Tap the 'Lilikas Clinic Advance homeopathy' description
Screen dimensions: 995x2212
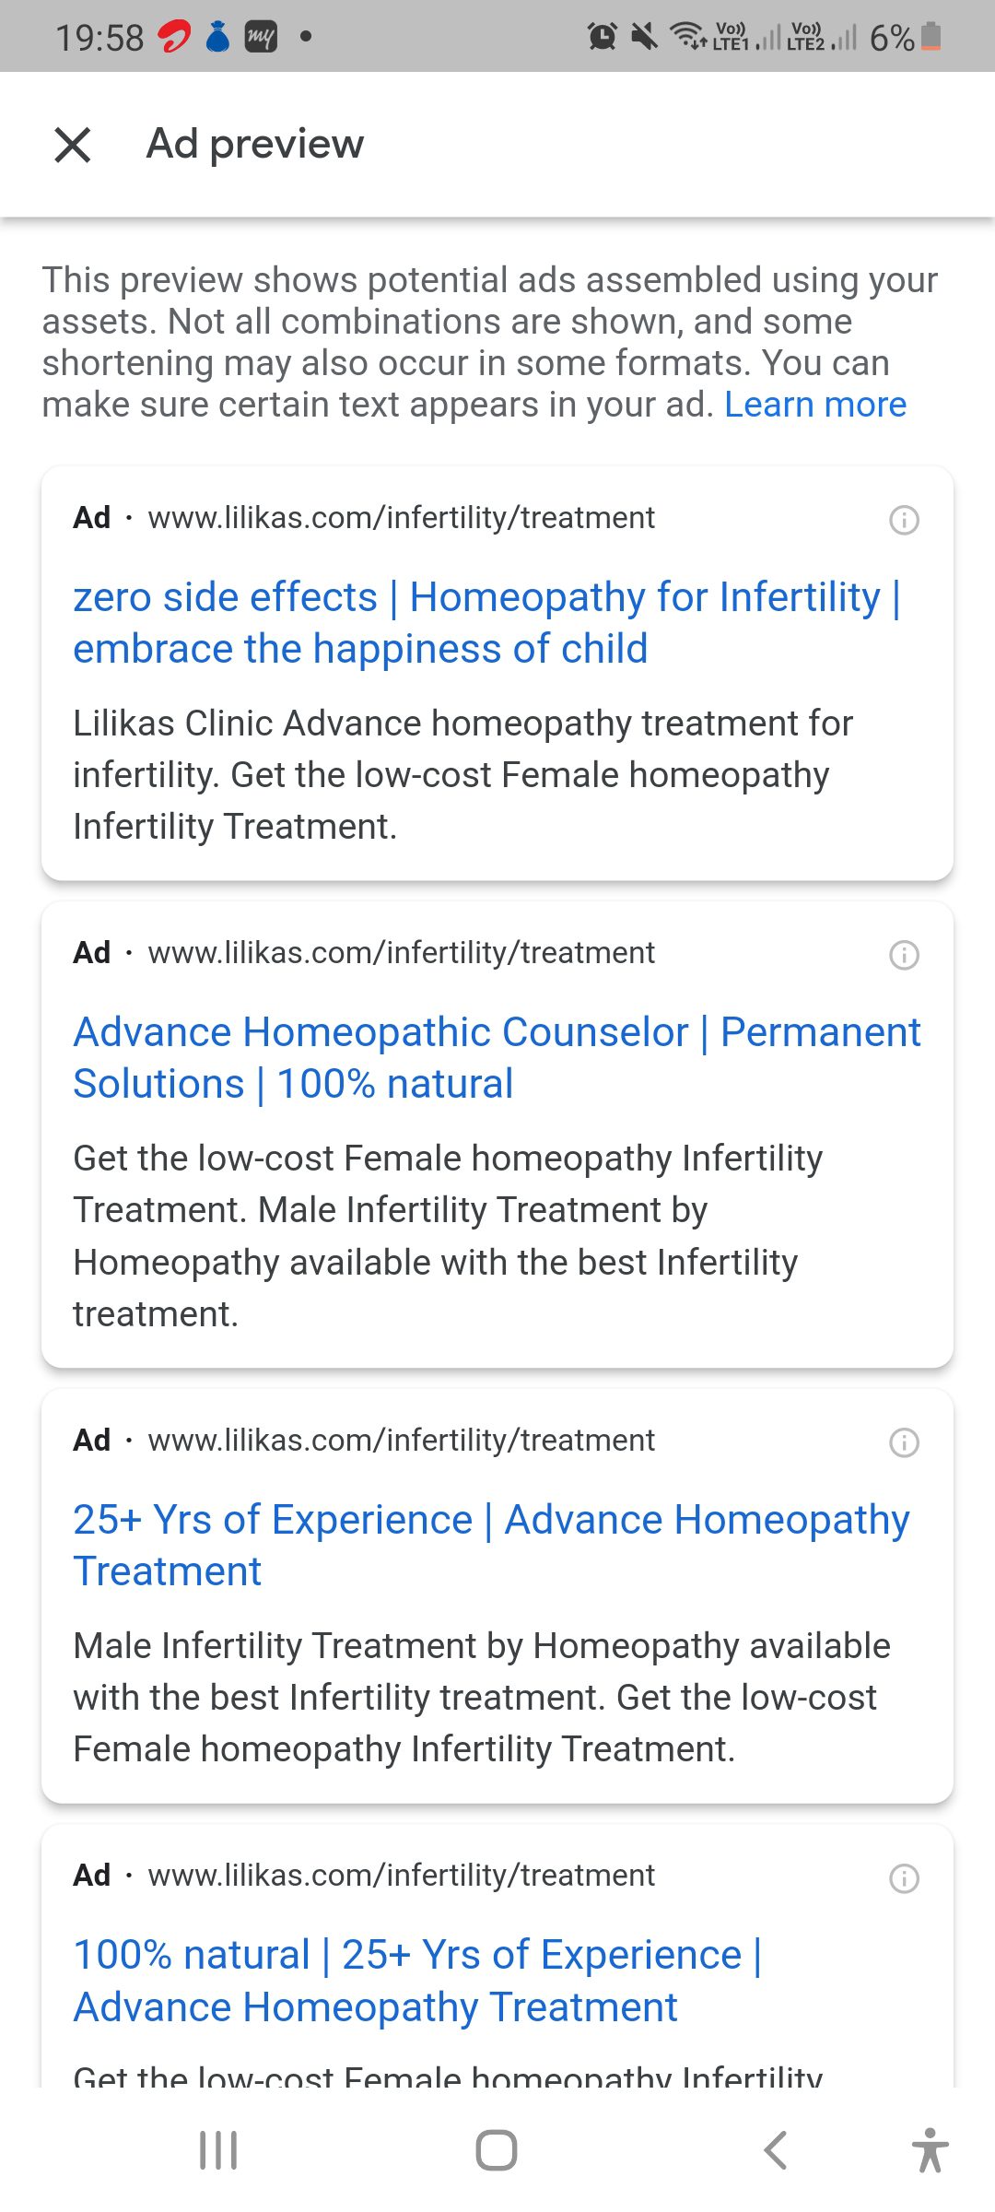tap(462, 774)
